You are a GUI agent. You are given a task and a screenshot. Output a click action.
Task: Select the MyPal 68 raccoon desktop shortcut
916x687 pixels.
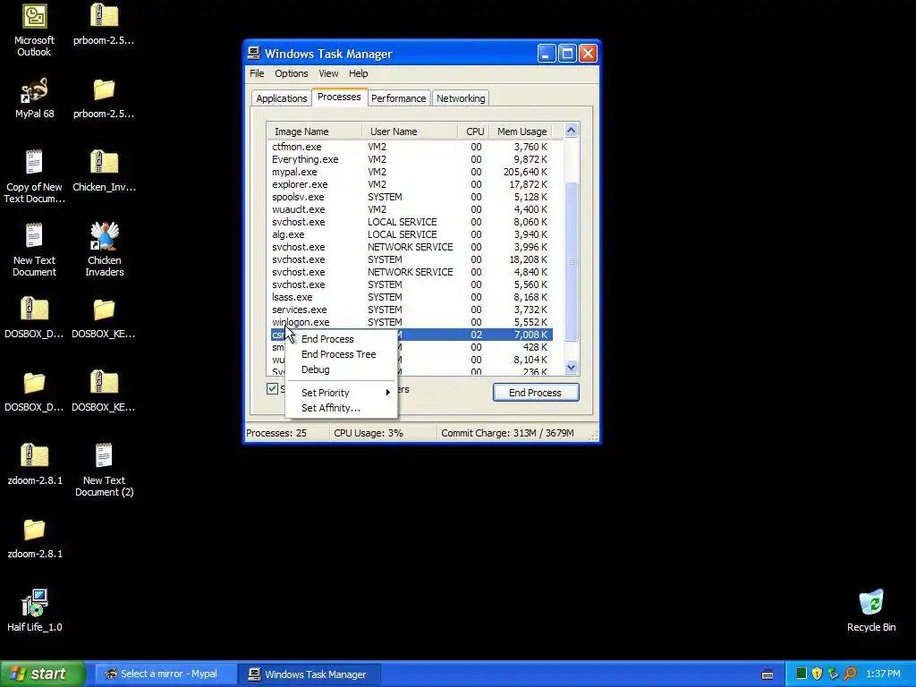34,90
